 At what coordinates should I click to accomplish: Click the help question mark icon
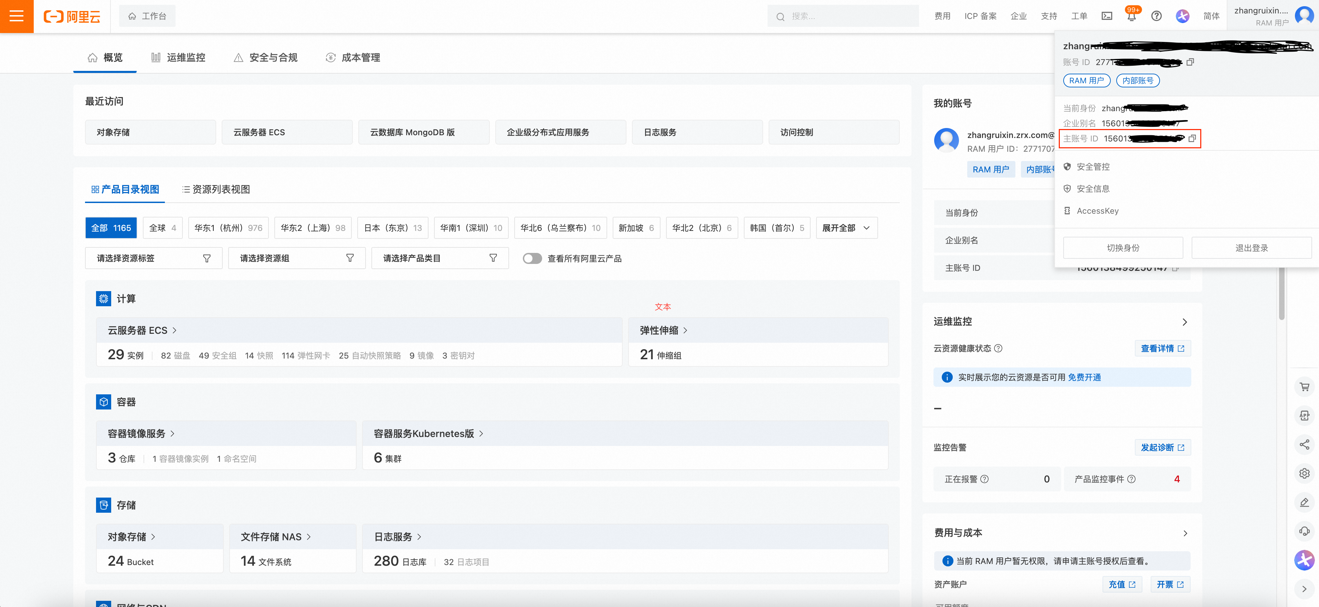click(1156, 16)
